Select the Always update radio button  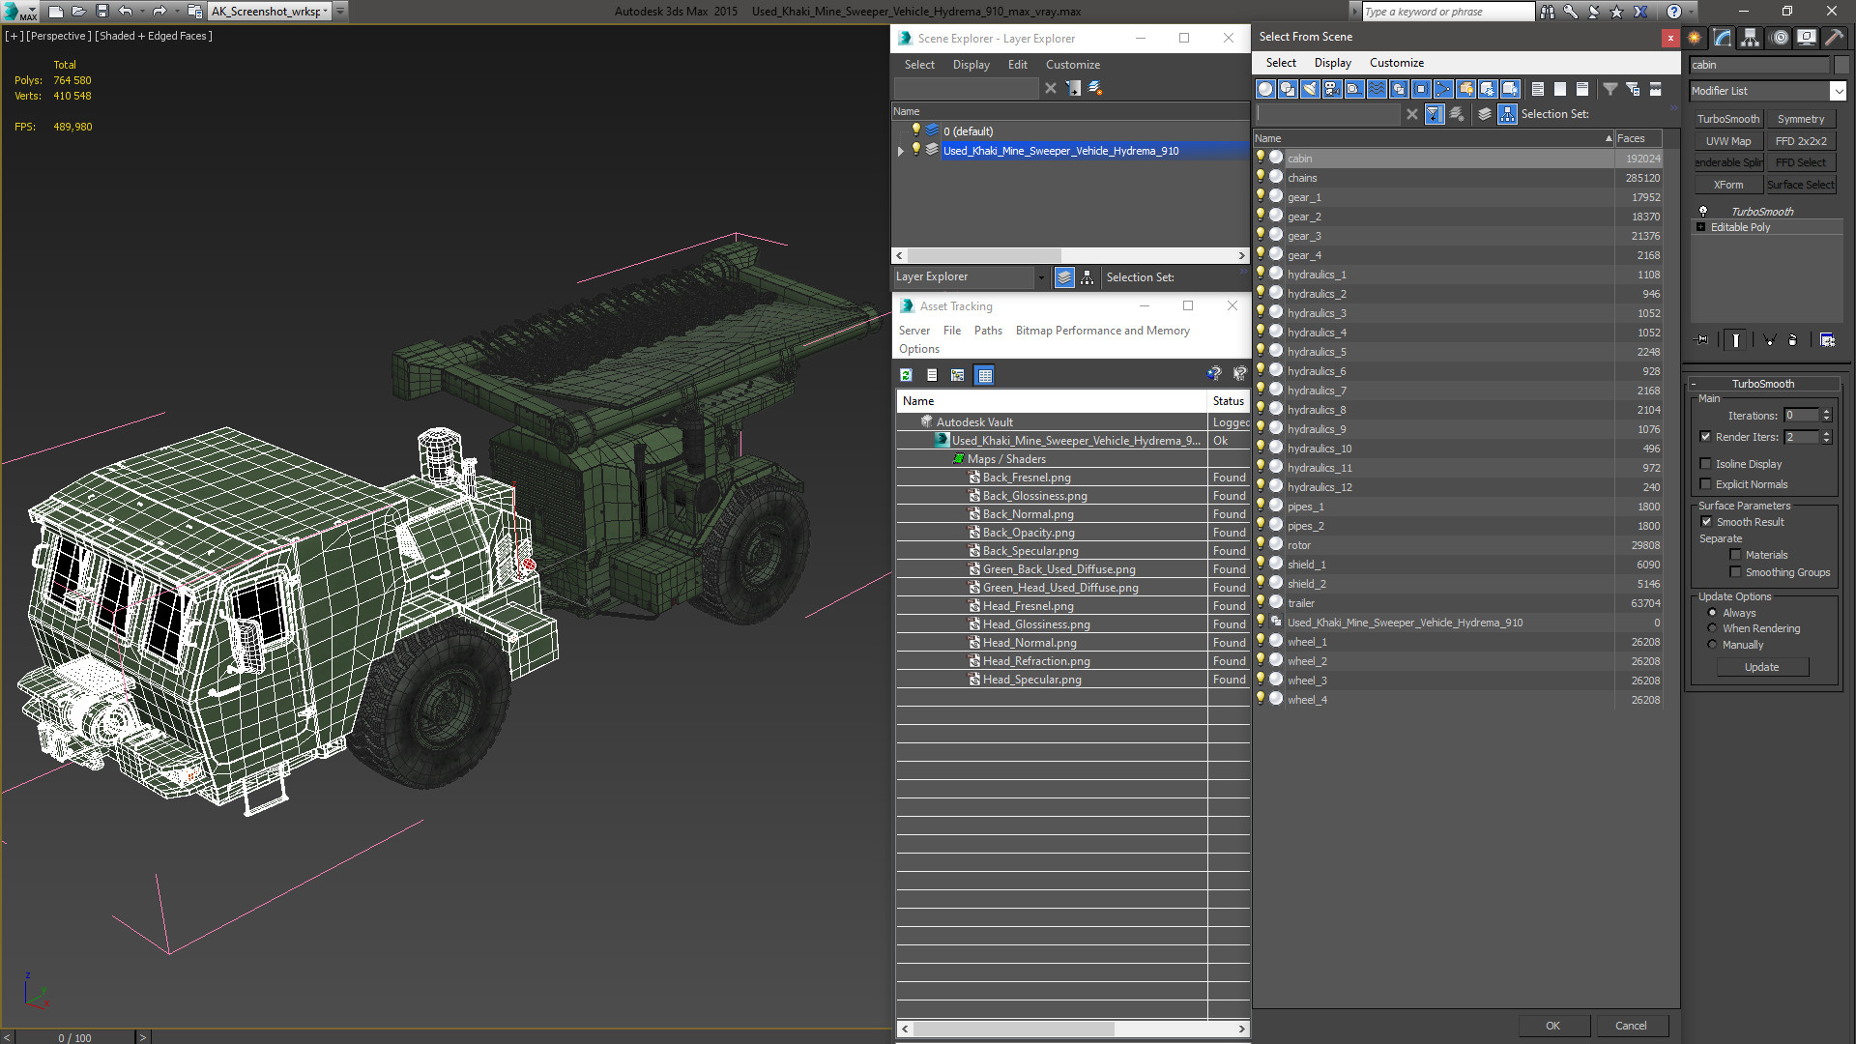coord(1713,613)
